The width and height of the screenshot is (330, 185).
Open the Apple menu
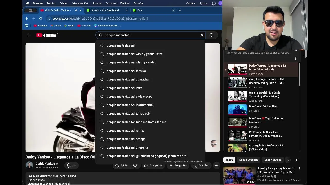[27, 3]
